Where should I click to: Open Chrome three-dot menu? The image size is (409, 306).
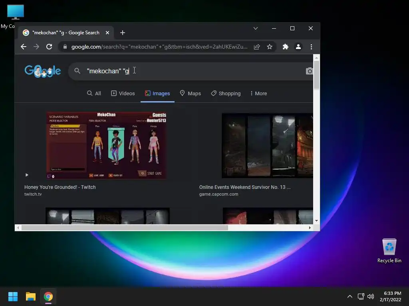pyautogui.click(x=311, y=47)
